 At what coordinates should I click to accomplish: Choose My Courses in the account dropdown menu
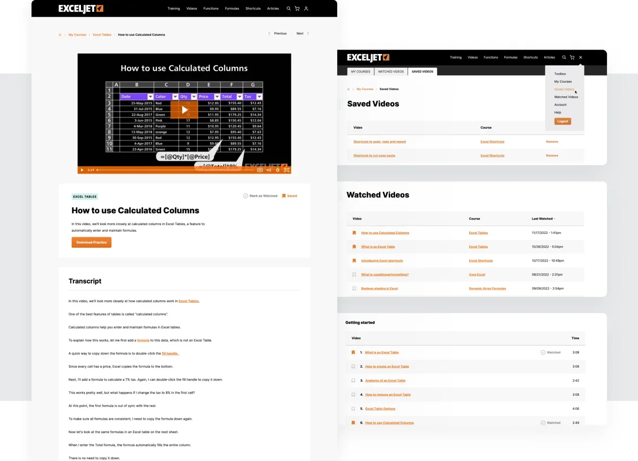pyautogui.click(x=563, y=82)
